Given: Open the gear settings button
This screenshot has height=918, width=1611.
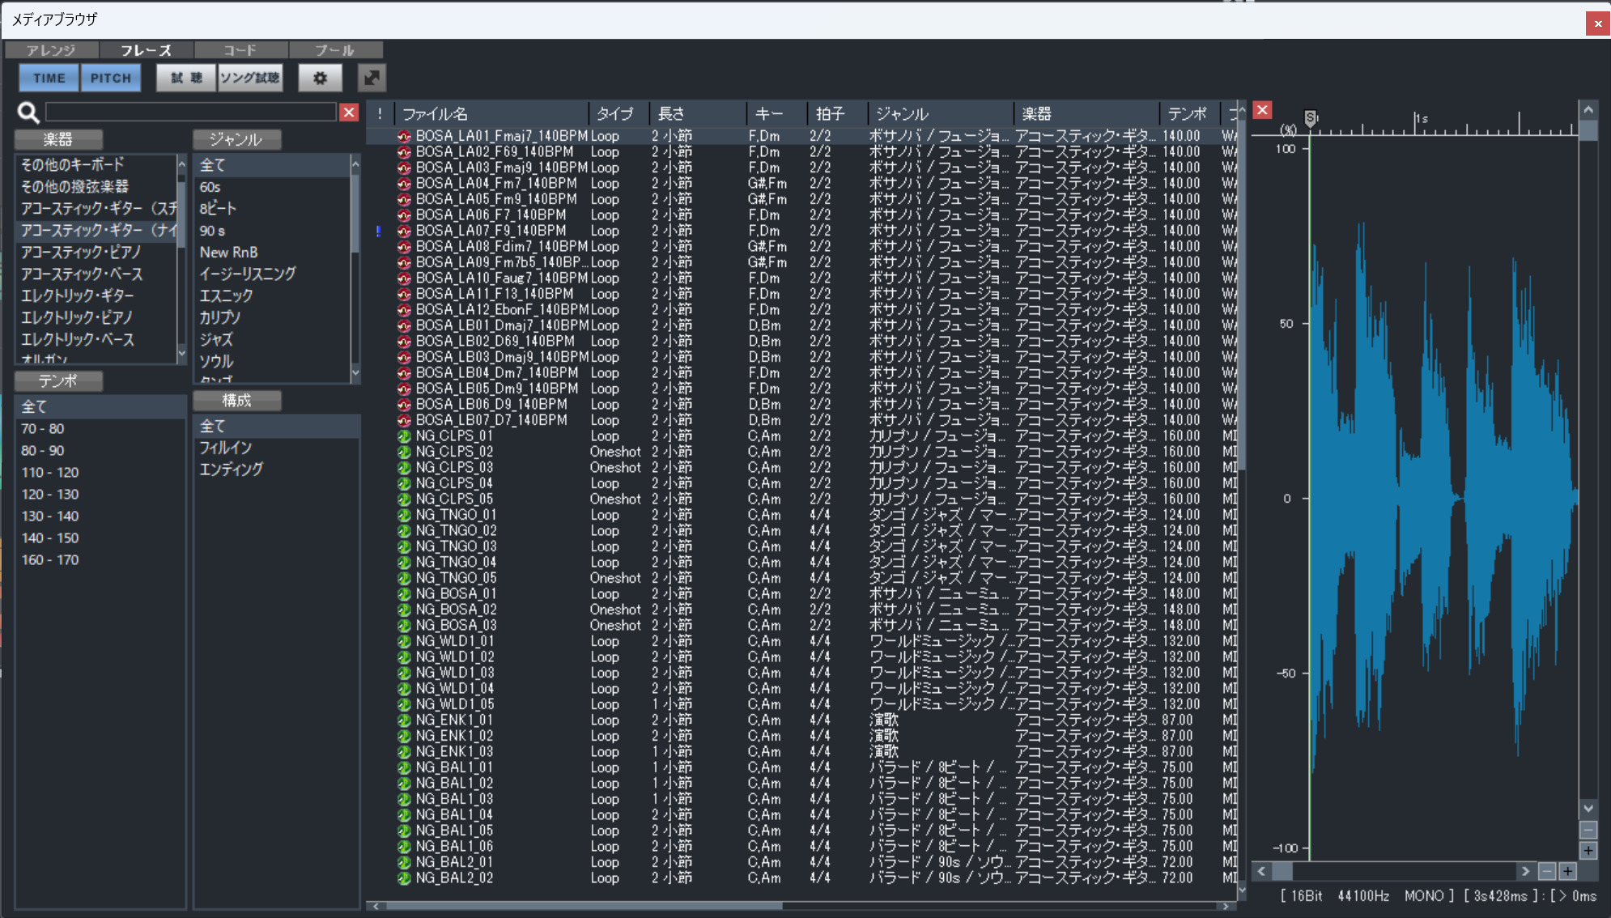Looking at the screenshot, I should pyautogui.click(x=320, y=78).
